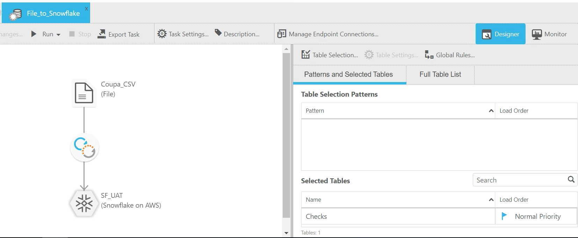Screen dimensions: 578x238
Task: Open Manage Endpoint Connections
Action: coord(328,34)
